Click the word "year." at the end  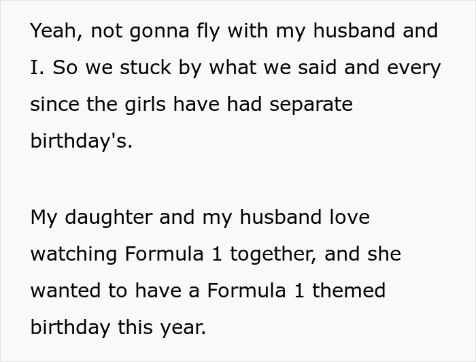coord(185,327)
